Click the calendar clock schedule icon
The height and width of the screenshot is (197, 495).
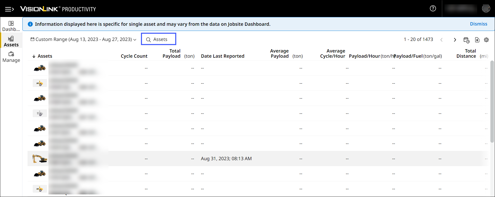(x=466, y=40)
